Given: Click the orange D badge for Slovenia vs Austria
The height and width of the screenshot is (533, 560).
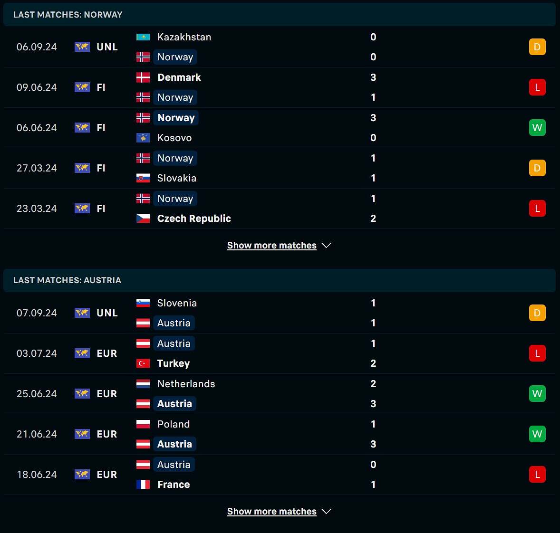Looking at the screenshot, I should (x=537, y=313).
